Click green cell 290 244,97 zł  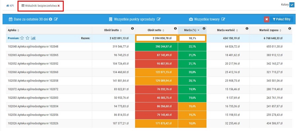click(x=157, y=47)
